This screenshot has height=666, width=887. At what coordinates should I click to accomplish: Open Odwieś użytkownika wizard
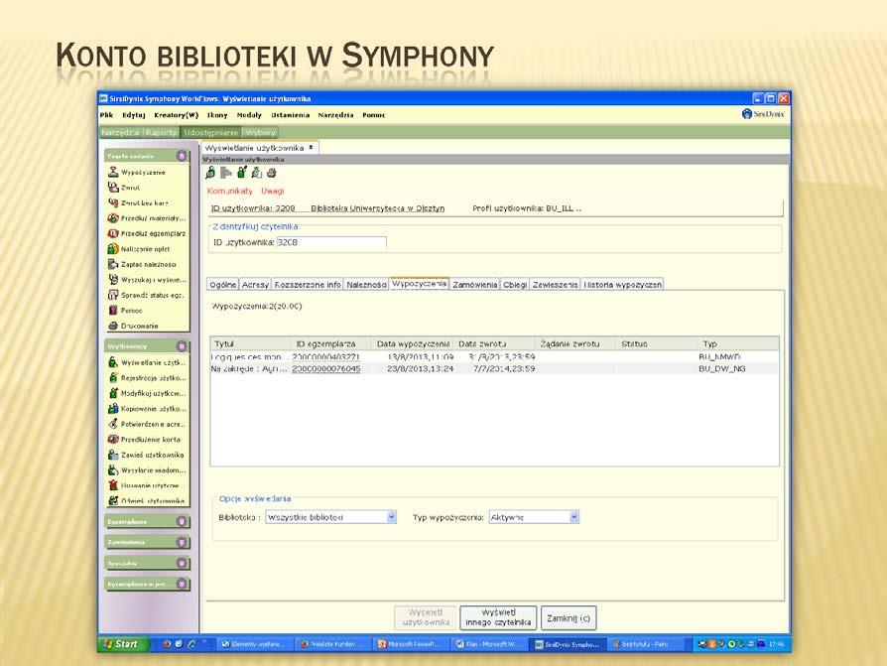click(147, 501)
